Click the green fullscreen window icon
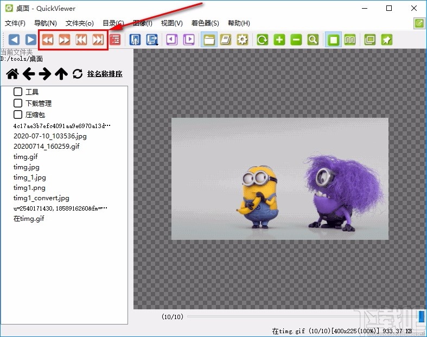 pos(370,40)
